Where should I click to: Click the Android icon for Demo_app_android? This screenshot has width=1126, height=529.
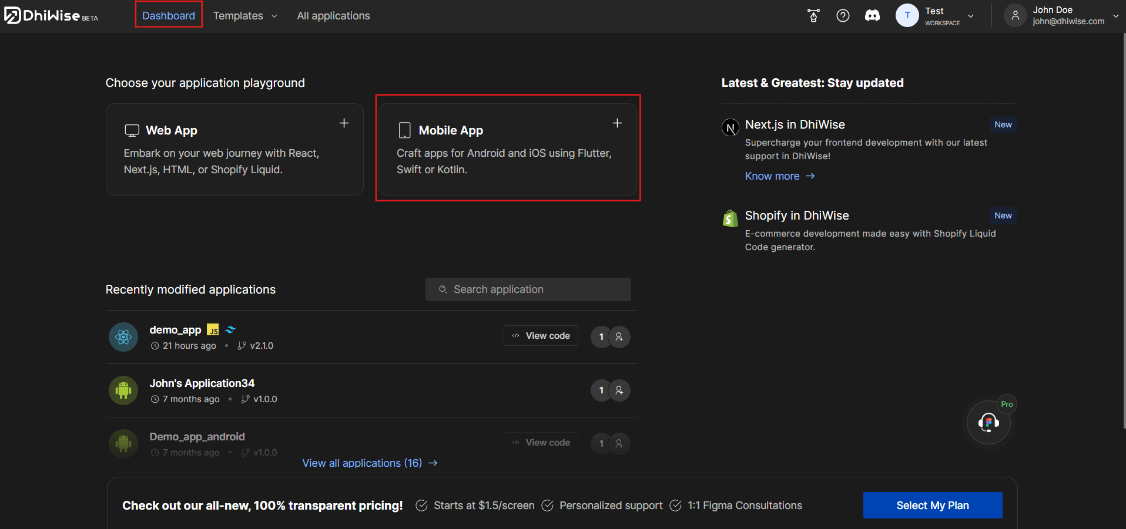[123, 443]
